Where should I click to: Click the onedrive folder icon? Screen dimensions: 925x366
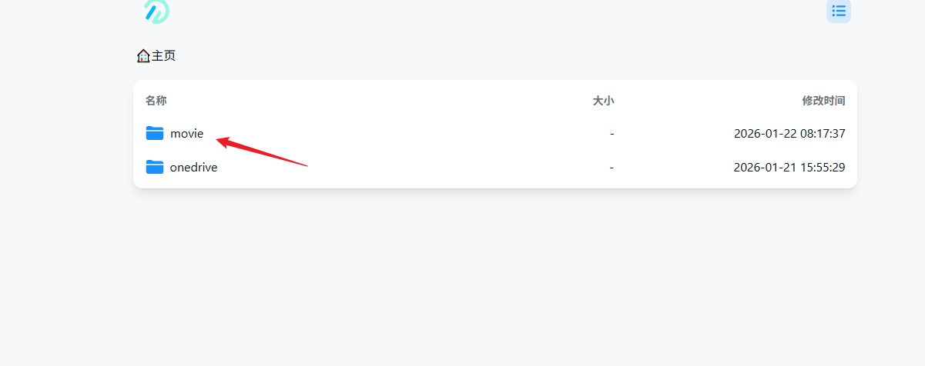tap(155, 167)
